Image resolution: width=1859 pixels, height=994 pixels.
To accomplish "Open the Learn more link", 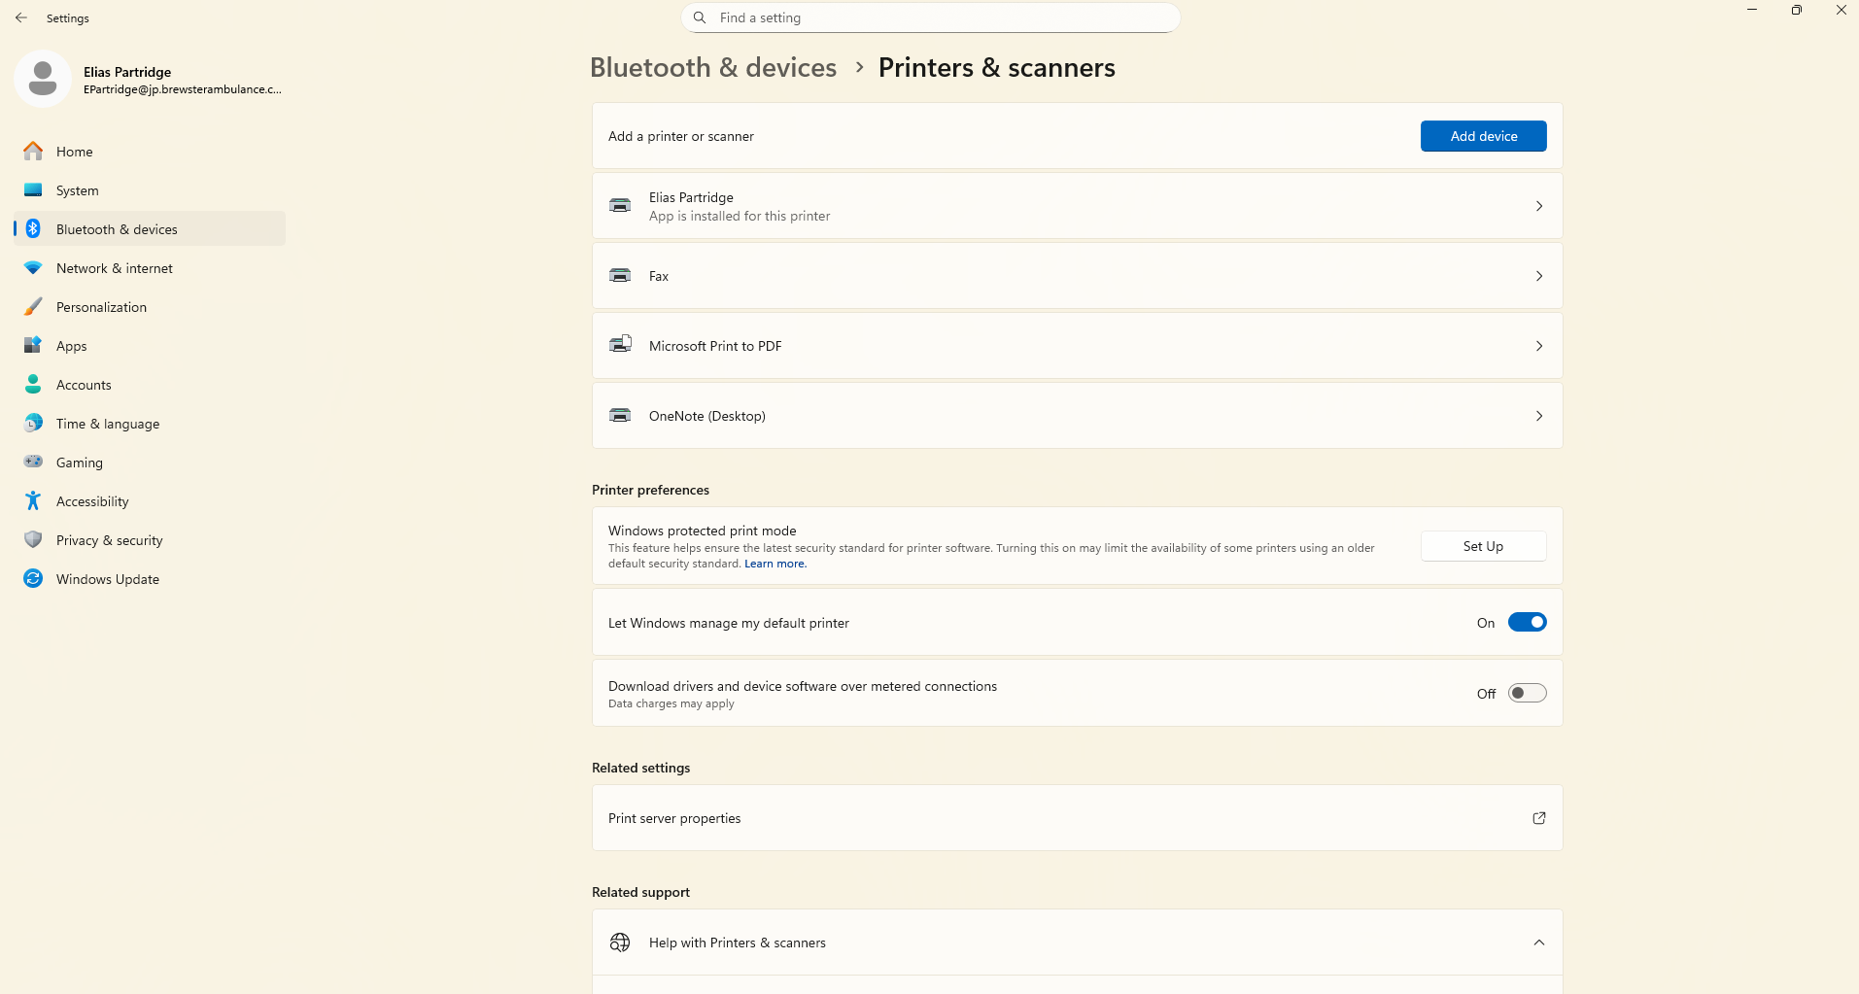I will [775, 564].
